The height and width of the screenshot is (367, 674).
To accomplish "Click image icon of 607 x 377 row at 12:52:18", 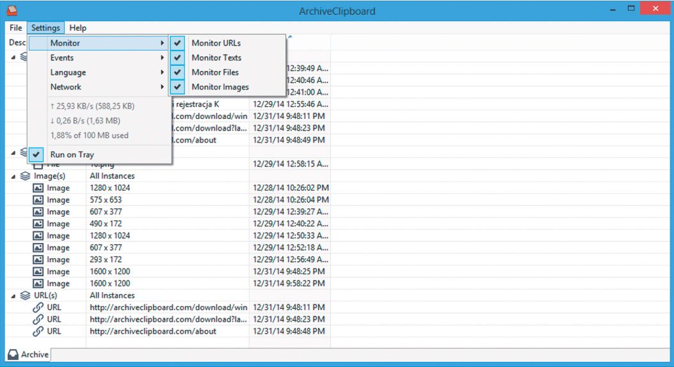I will (38, 247).
